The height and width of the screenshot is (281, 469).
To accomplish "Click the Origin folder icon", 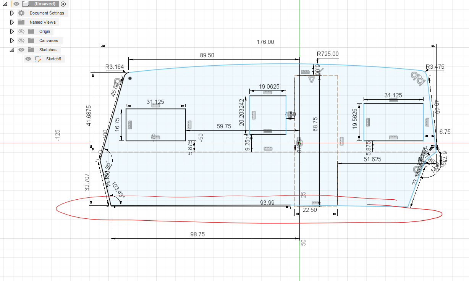I will (x=31, y=31).
